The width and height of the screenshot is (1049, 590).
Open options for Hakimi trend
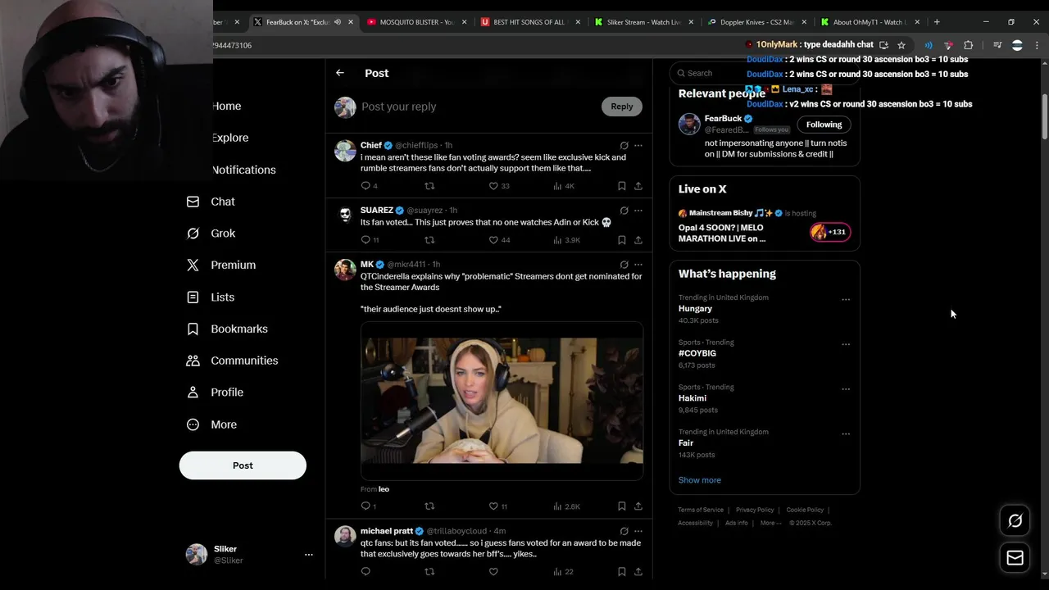[x=846, y=389]
